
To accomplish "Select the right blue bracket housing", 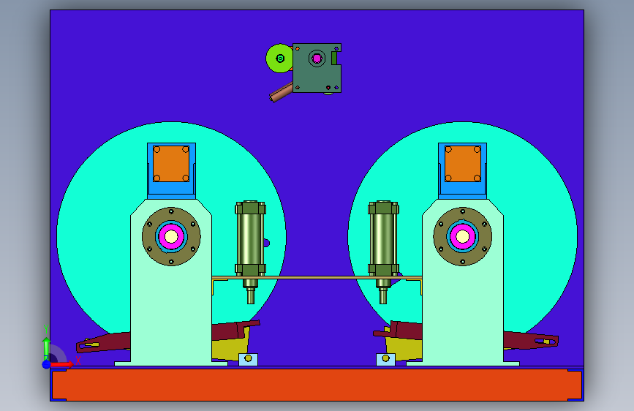I will [463, 189].
